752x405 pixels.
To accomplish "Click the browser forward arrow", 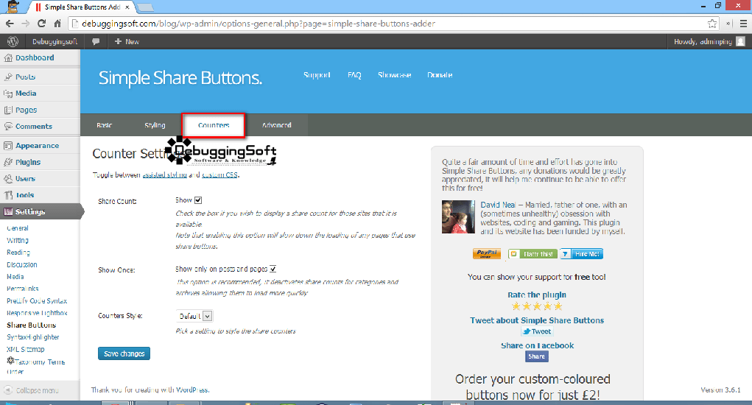I will 26,24.
